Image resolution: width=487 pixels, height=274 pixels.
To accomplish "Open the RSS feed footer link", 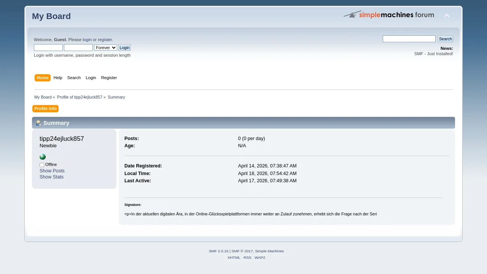I will click(x=247, y=258).
